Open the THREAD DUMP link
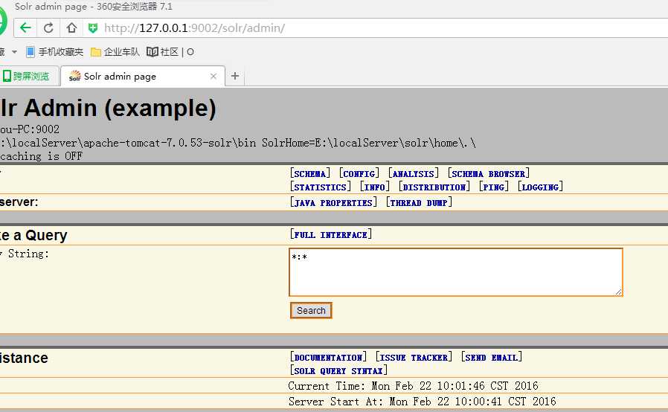Viewport: 668px width, 412px height. 419,203
